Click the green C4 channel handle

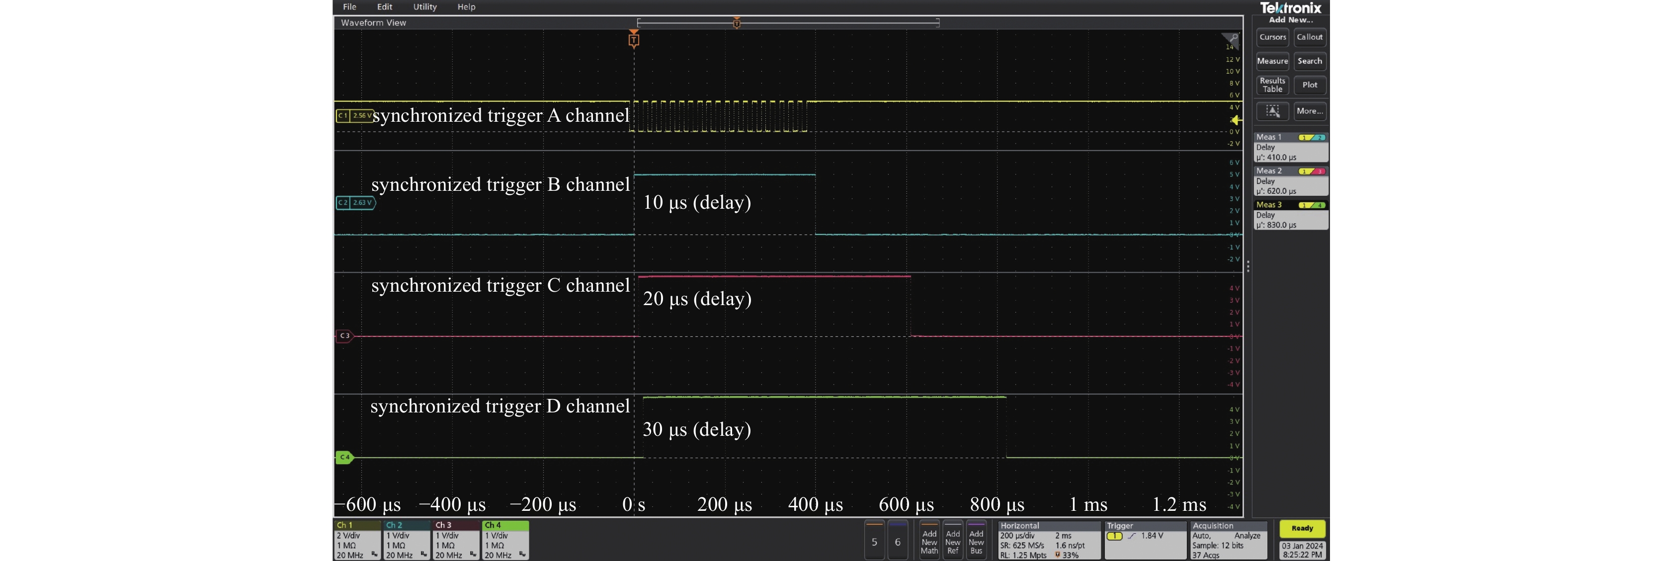[x=345, y=457]
